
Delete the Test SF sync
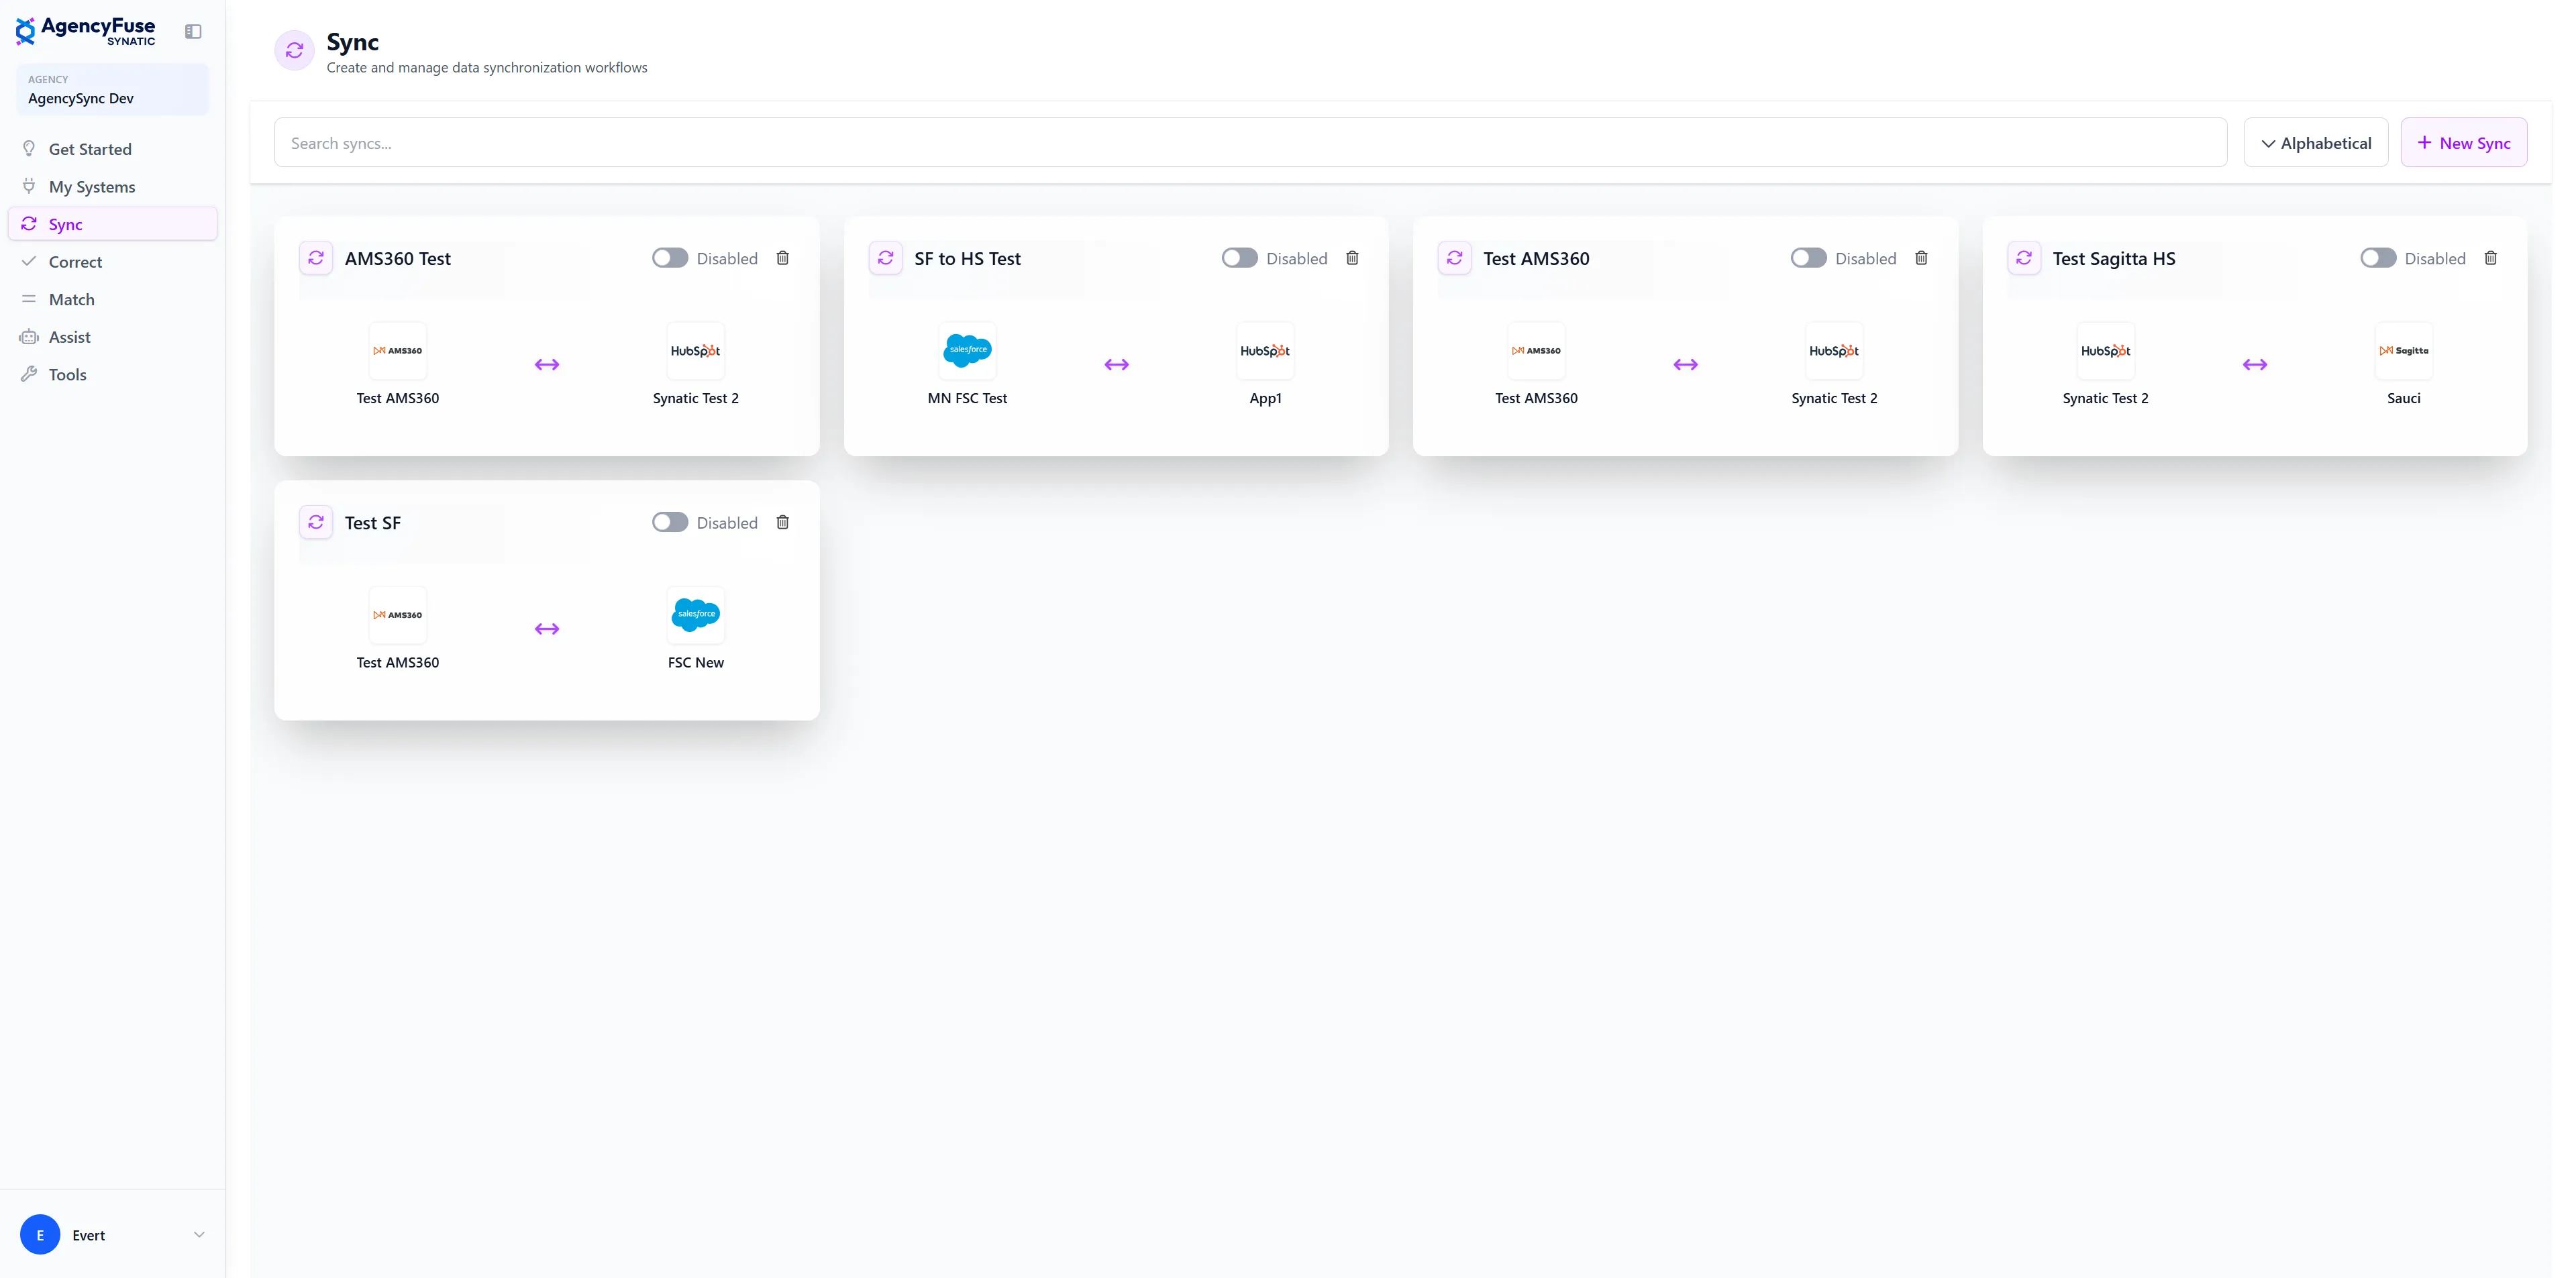pos(783,522)
